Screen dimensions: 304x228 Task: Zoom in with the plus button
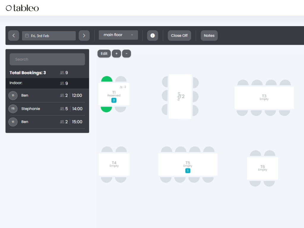click(116, 54)
